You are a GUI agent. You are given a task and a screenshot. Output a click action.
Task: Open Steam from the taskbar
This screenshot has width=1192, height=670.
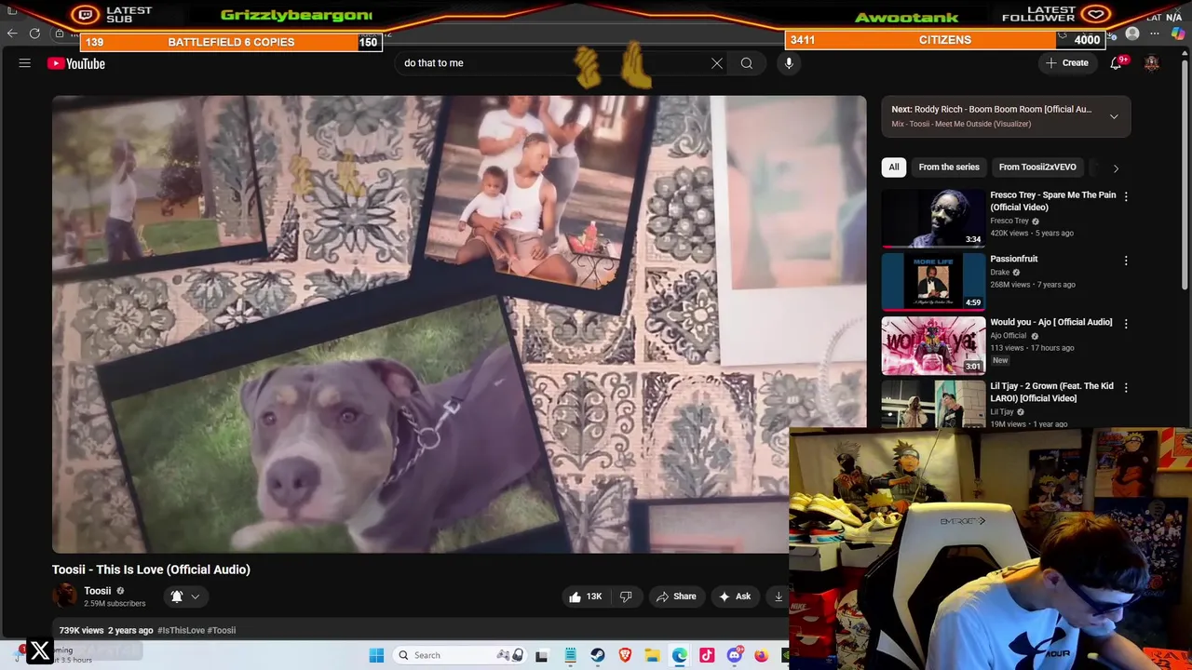click(x=597, y=655)
